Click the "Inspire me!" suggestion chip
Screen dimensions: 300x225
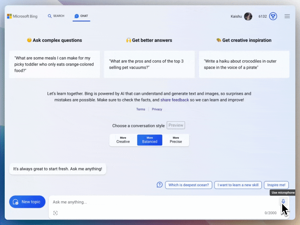pos(276,185)
